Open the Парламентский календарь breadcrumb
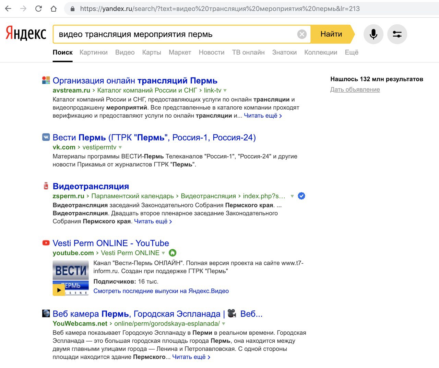The height and width of the screenshot is (368, 439). [x=133, y=196]
